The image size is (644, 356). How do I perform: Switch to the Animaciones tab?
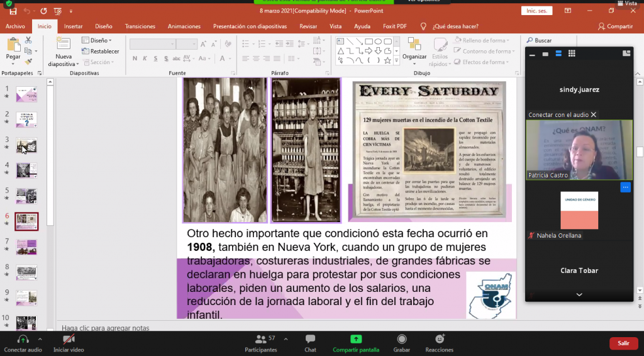[x=184, y=26]
